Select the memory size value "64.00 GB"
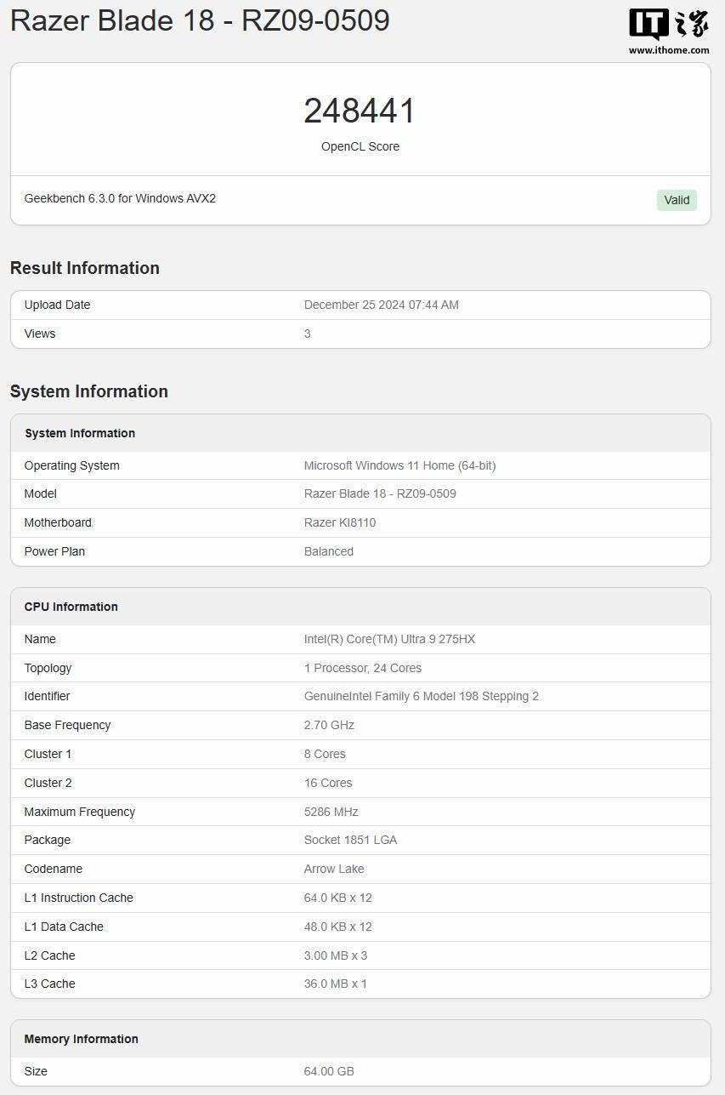This screenshot has width=725, height=1095. click(329, 1071)
